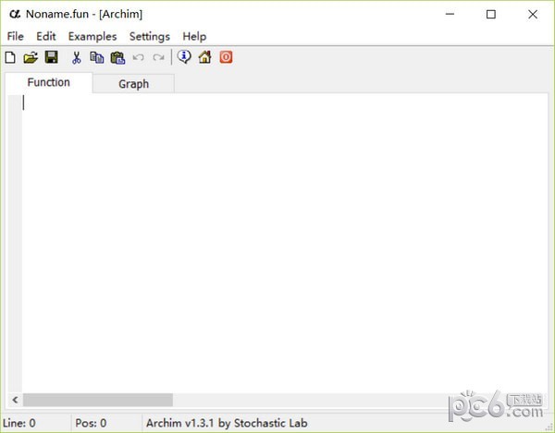Redo the edit with the redo arrow
The image size is (555, 433).
(x=158, y=57)
